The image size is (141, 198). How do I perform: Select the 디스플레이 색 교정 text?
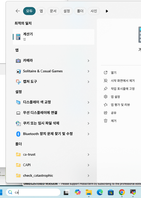pos(37,102)
